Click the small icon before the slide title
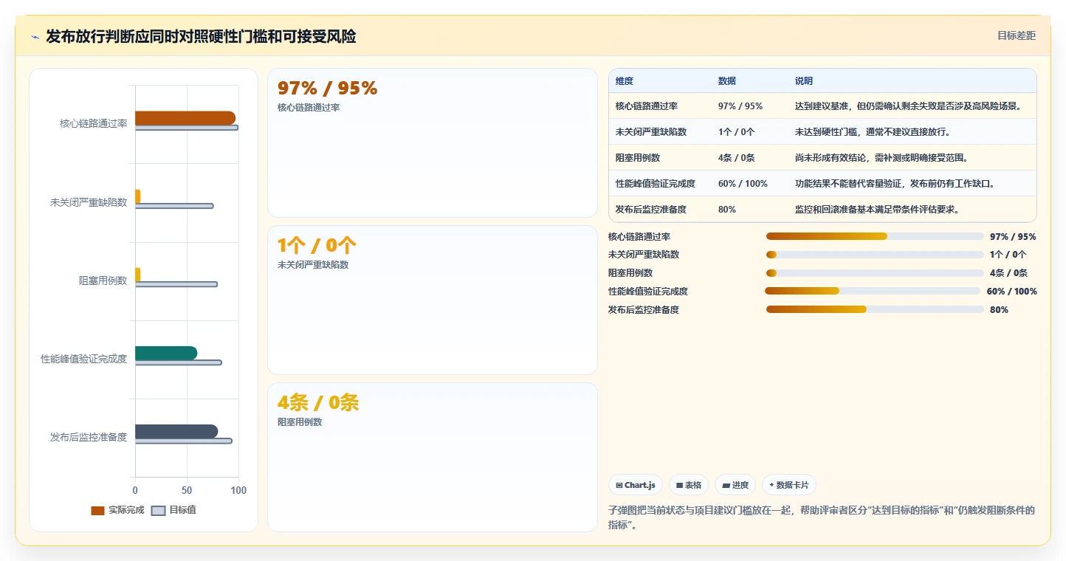The height and width of the screenshot is (561, 1066). point(35,37)
